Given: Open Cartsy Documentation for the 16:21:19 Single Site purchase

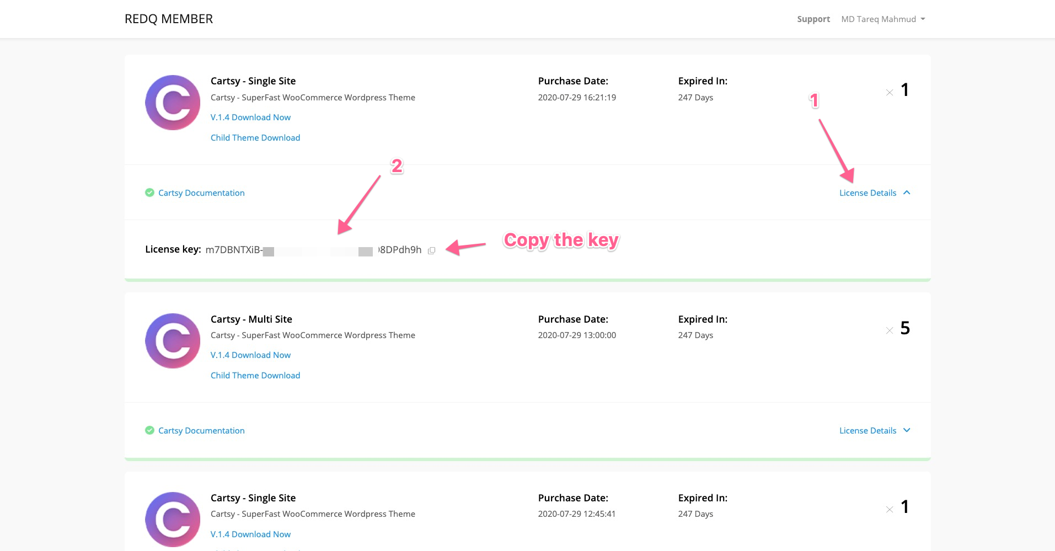Looking at the screenshot, I should coord(201,192).
